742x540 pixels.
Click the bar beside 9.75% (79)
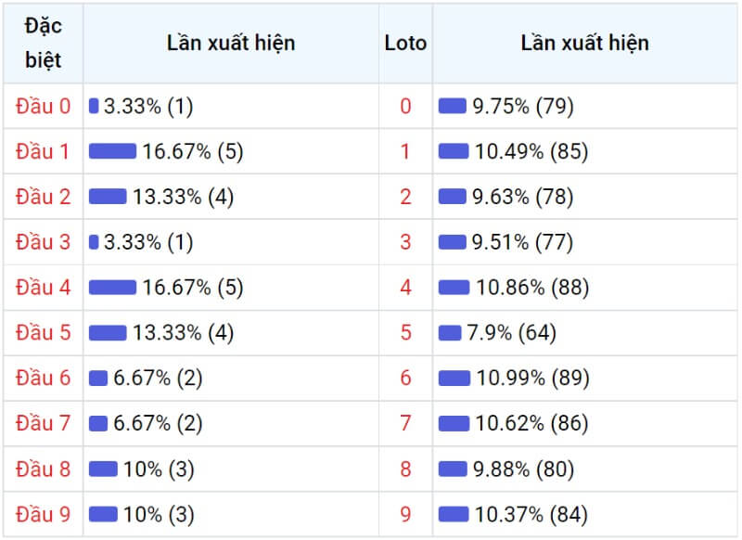click(x=453, y=106)
